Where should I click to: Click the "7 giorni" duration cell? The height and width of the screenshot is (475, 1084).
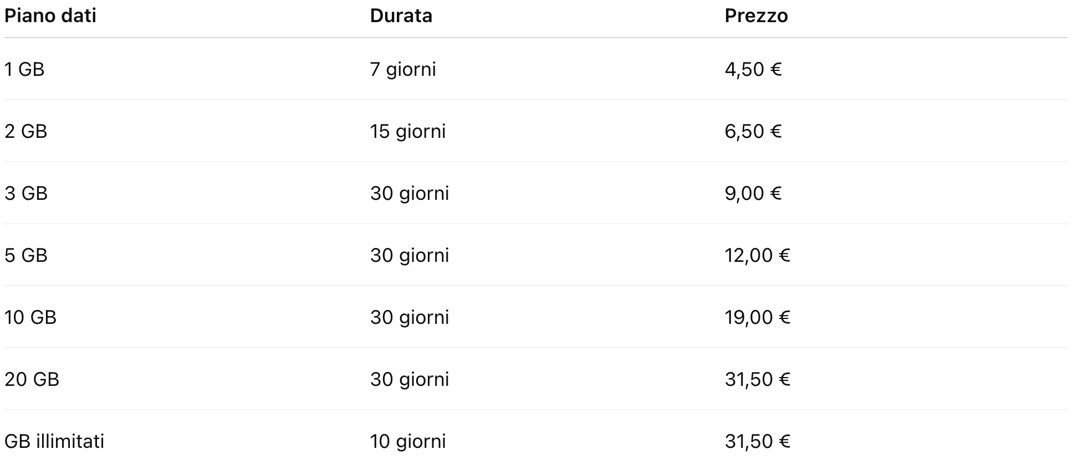(403, 69)
